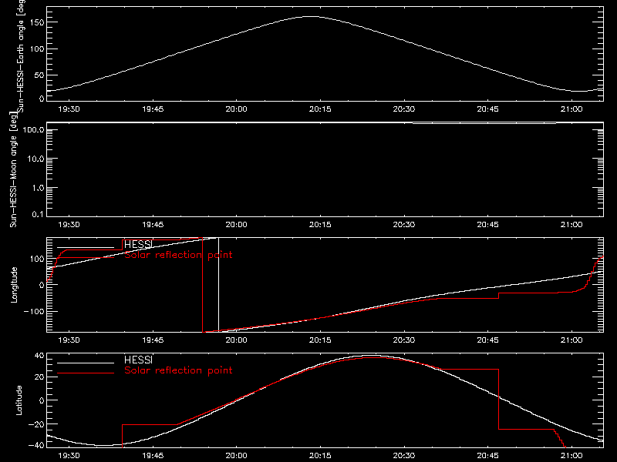Viewport: 617px width, 462px height.
Task: Choose 19:30 time label under Longitude plot
Action: [x=69, y=340]
